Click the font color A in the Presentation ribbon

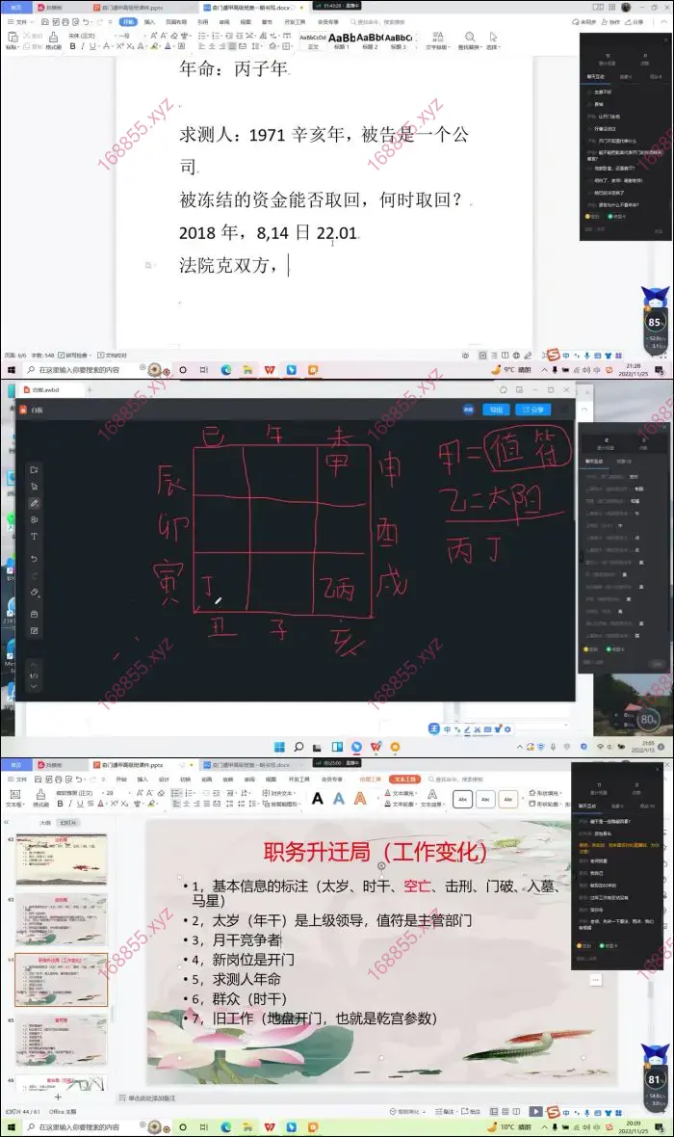[x=101, y=804]
